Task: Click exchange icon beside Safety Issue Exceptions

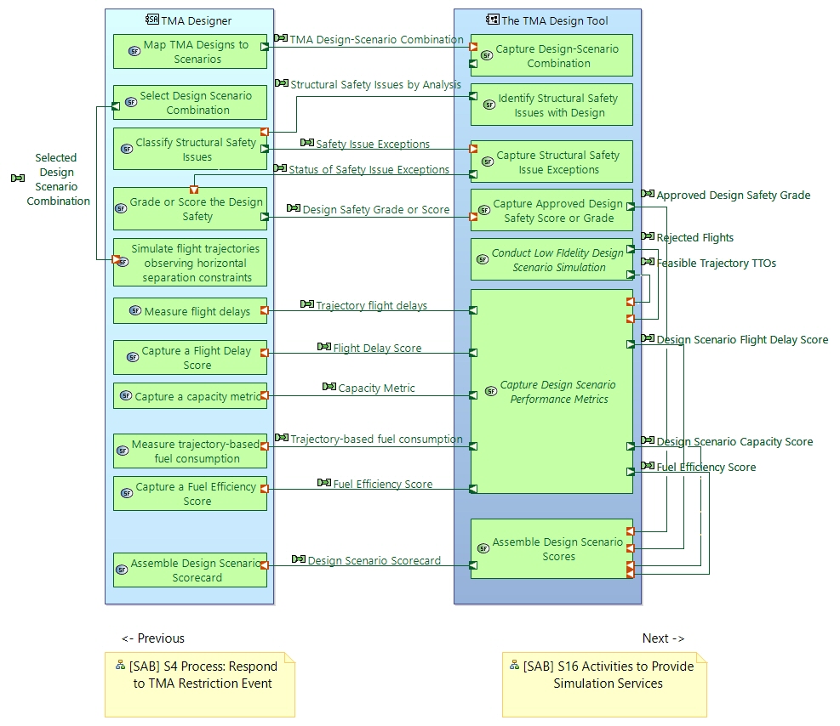Action: tap(307, 142)
